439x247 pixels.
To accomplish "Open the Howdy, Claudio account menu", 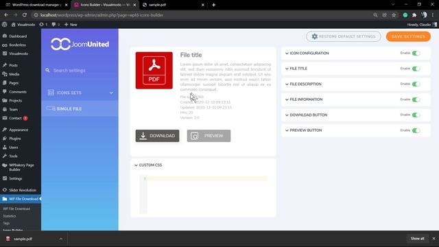I will (422, 25).
